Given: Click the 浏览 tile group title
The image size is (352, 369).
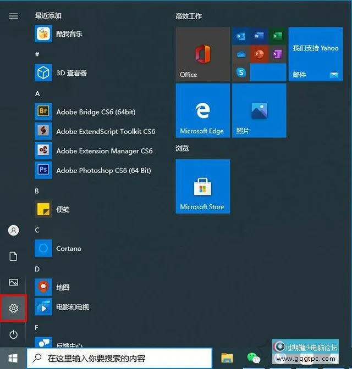Looking at the screenshot, I should (x=182, y=148).
